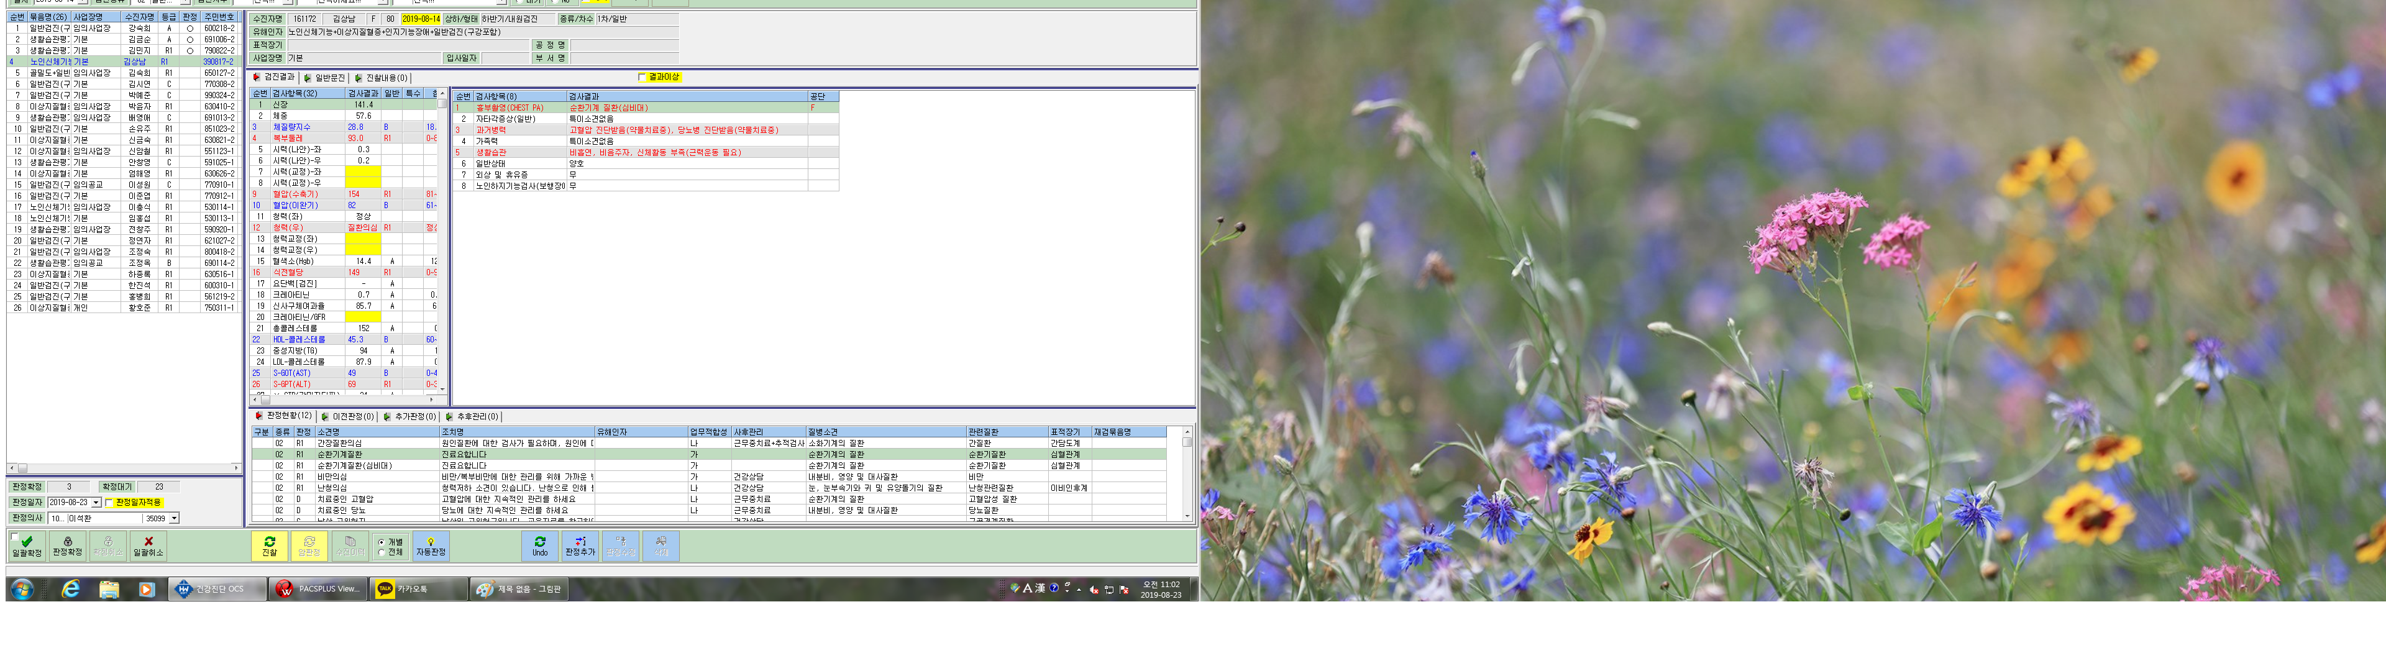Enable the 판정일자적용 checkbox
2386x671 pixels.
pyautogui.click(x=109, y=503)
